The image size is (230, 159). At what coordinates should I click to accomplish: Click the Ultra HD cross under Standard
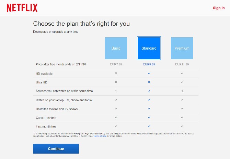(149, 82)
